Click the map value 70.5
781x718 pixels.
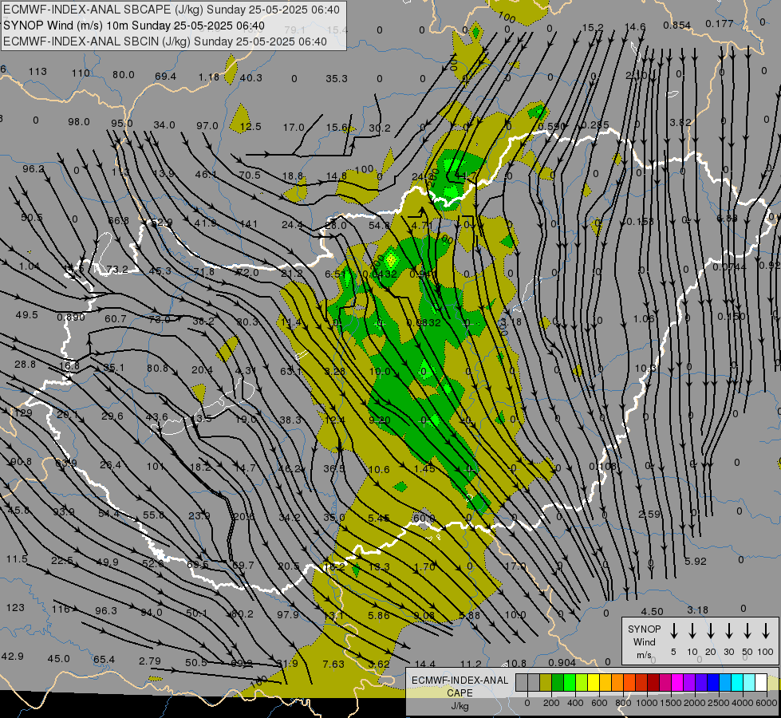[x=250, y=175]
